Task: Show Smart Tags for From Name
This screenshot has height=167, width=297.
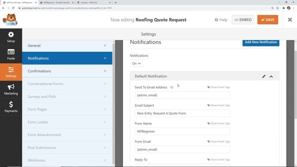Action: pyautogui.click(x=219, y=123)
